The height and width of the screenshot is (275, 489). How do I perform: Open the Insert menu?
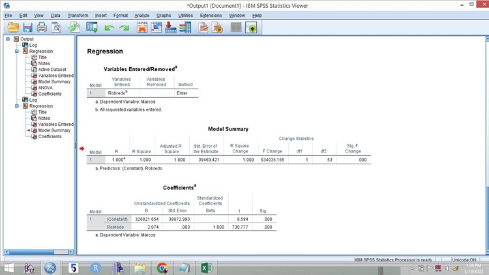click(x=100, y=15)
